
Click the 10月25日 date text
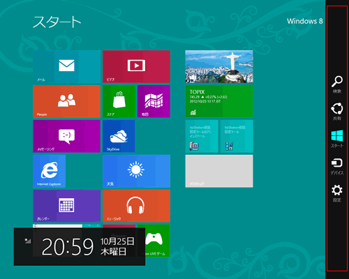pyautogui.click(x=117, y=241)
